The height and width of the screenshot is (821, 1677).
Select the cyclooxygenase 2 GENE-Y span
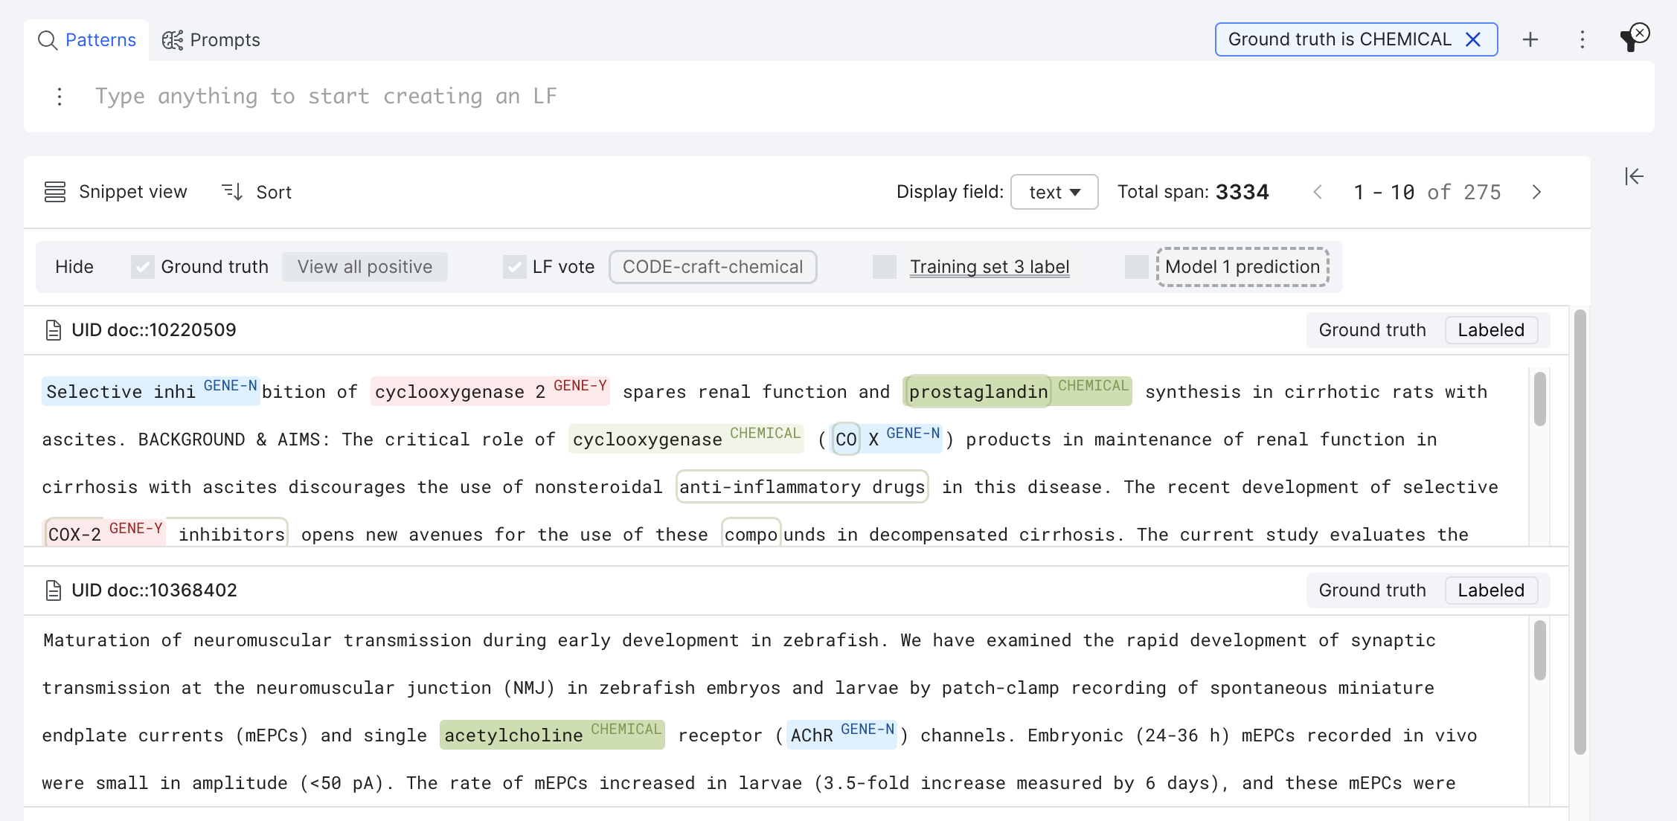click(x=490, y=391)
